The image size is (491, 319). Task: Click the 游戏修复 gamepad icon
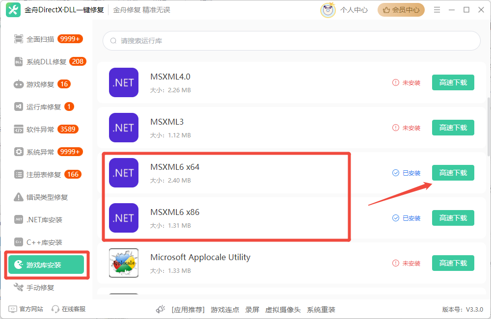(19, 84)
